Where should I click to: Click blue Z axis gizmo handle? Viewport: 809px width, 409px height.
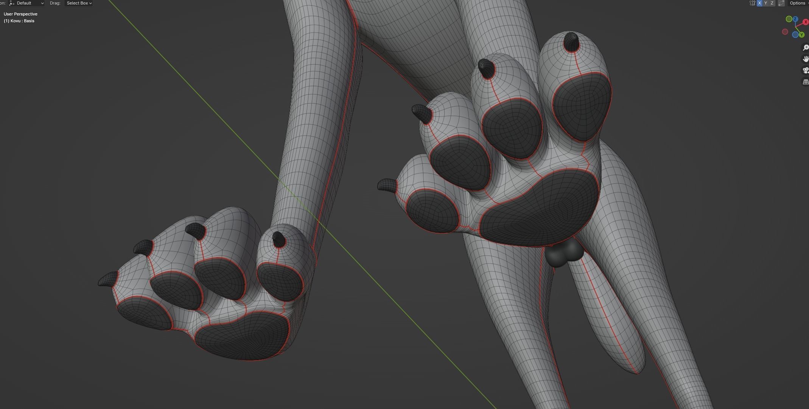pyautogui.click(x=795, y=19)
